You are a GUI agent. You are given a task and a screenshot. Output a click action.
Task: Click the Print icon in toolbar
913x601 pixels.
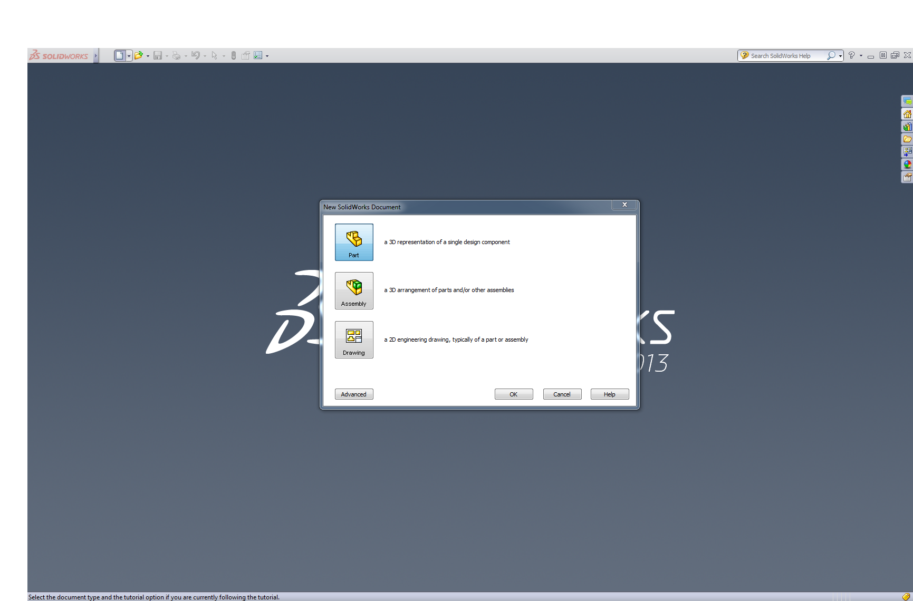point(176,55)
